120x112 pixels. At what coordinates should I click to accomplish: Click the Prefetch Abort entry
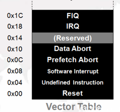click(x=73, y=60)
